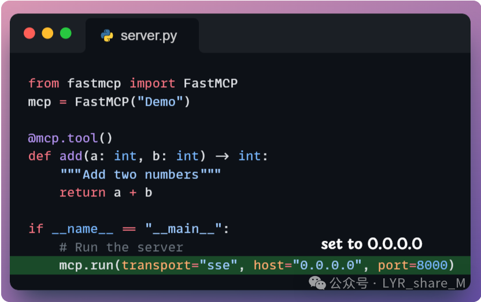Click the green maximize window dot
This screenshot has height=302, width=481.
click(66, 33)
